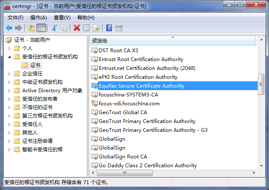Expand the 中级证书颁发机构 tree node
This screenshot has width=269, height=190.
[9, 82]
